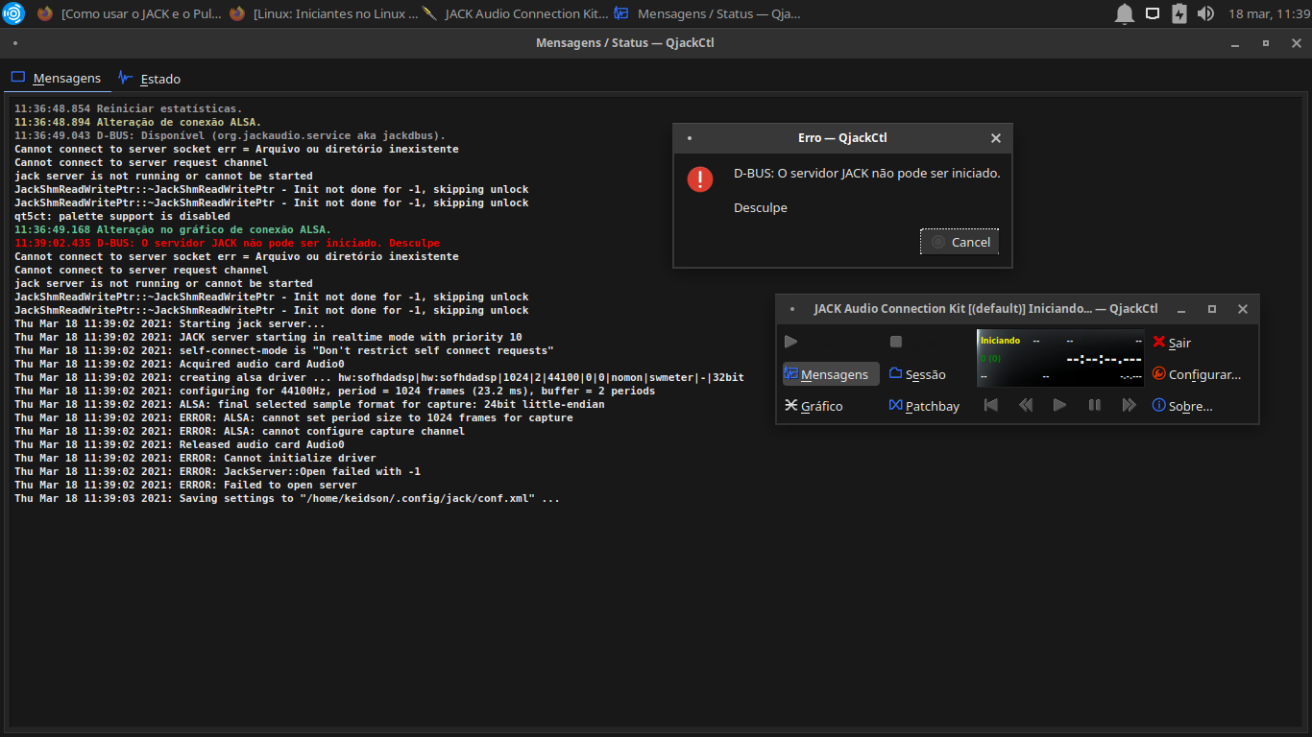Switch to the JACK Audio Connection Kit taskbar entry

[x=516, y=13]
